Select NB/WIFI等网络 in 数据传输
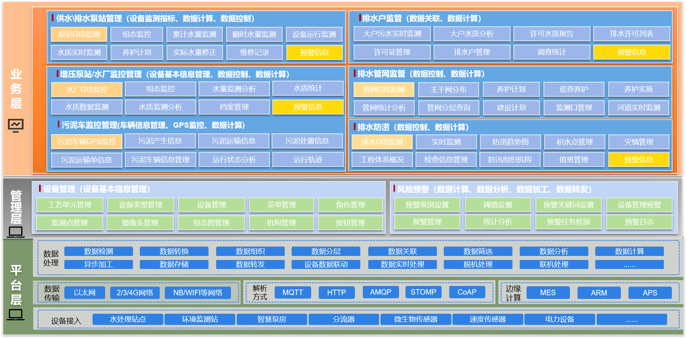 point(198,292)
